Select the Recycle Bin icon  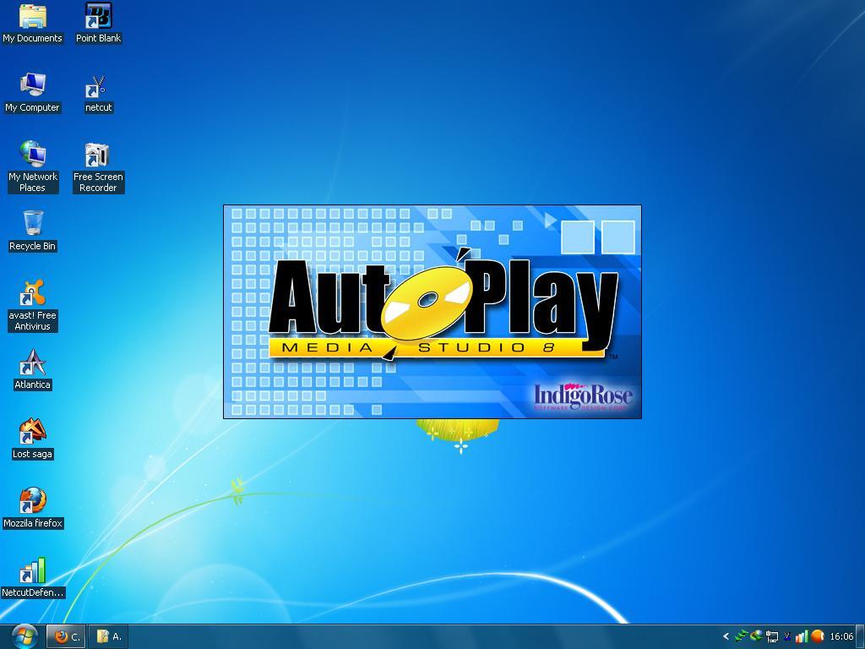coord(32,232)
